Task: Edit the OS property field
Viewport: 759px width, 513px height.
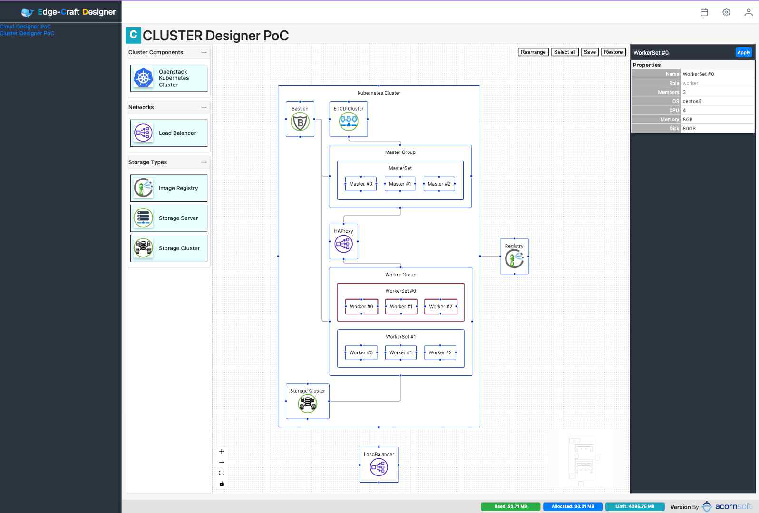Action: pyautogui.click(x=717, y=101)
